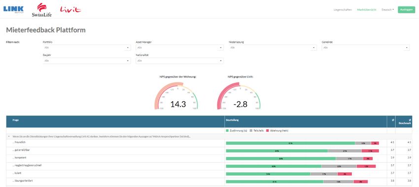Open the Niederlassung filter dropdown

[273, 48]
